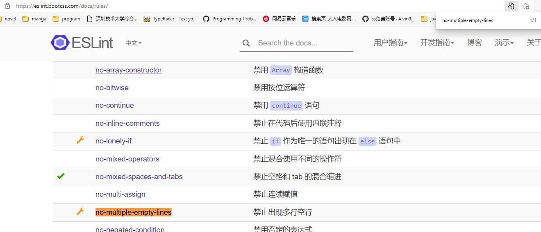Screen dimensions: 541x232
Task: Click the ESLint hexagon logo
Action: [60, 42]
